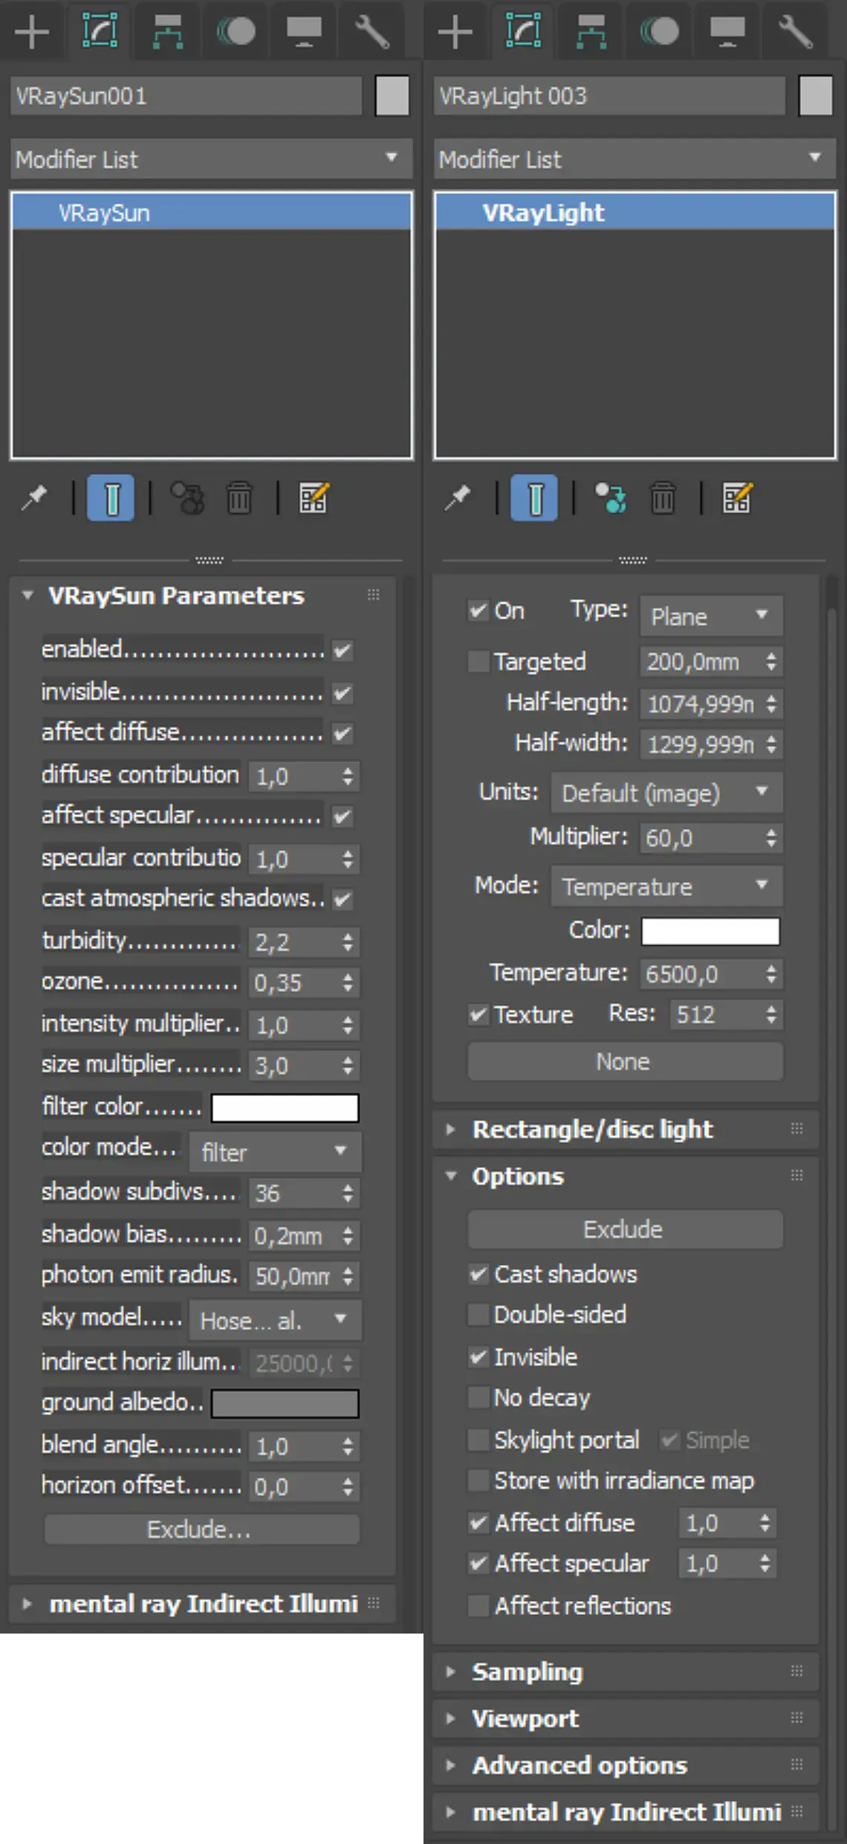The width and height of the screenshot is (847, 1844).
Task: Open the VRaySun filter color swatch
Action: pyautogui.click(x=285, y=1108)
